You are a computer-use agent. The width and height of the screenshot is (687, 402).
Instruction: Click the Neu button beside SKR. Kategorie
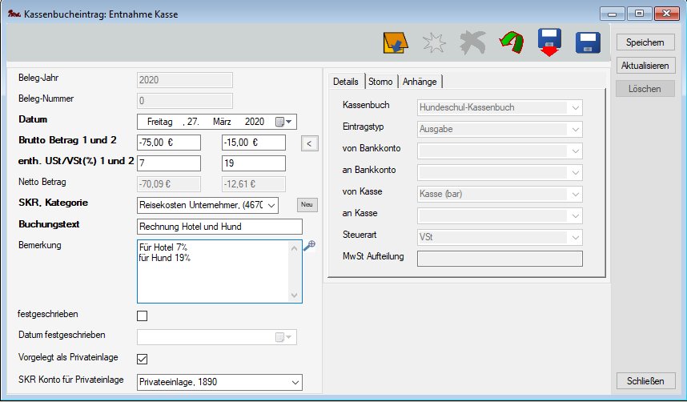(x=307, y=204)
